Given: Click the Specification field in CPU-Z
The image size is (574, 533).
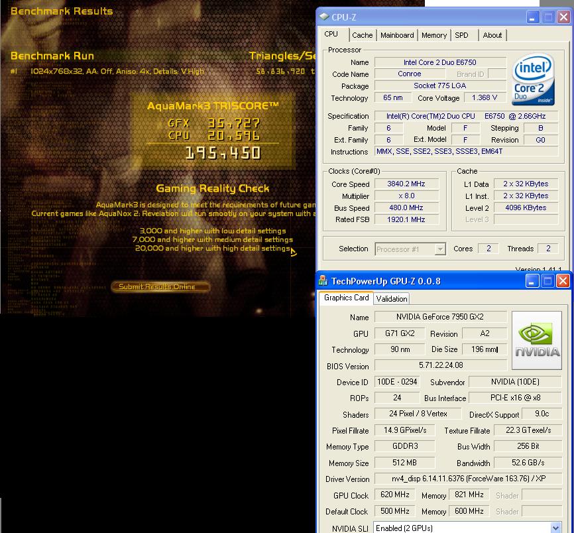Looking at the screenshot, I should (467, 116).
